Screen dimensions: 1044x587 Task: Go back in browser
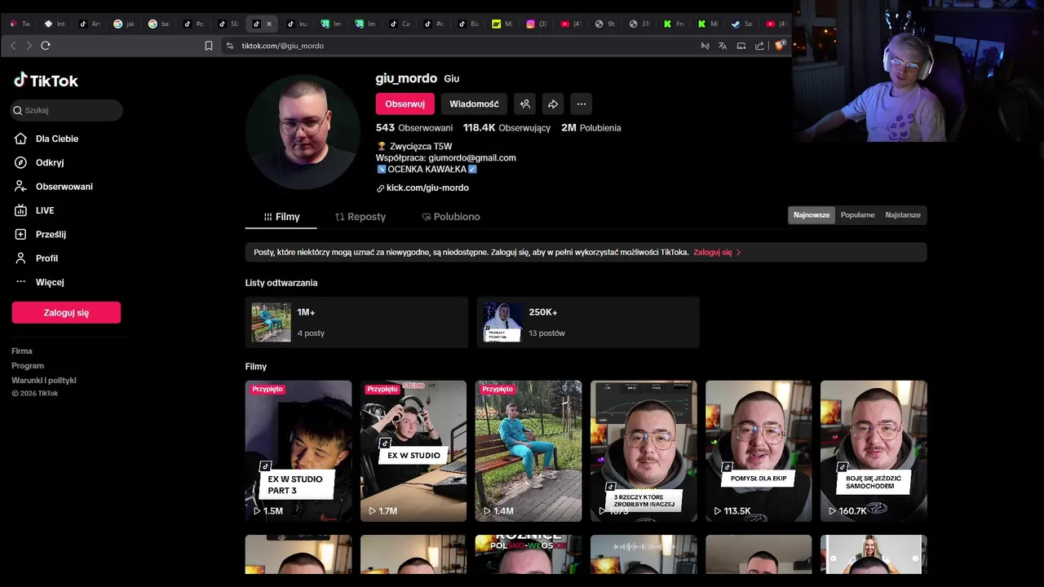pos(13,46)
